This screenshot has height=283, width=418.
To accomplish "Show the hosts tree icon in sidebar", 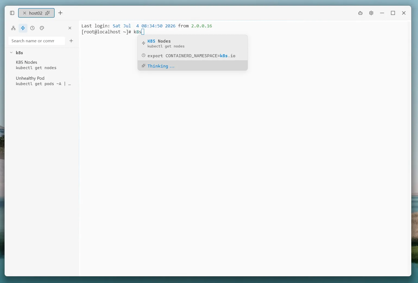I will click(13, 28).
